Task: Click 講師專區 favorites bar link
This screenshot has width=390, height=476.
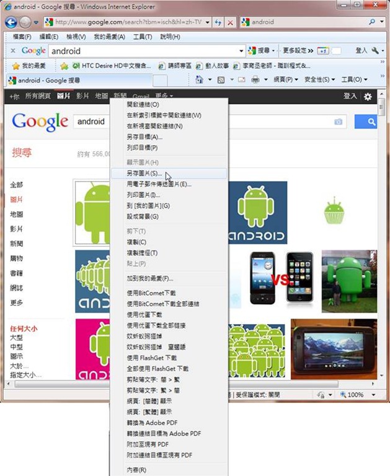Action: 175,66
